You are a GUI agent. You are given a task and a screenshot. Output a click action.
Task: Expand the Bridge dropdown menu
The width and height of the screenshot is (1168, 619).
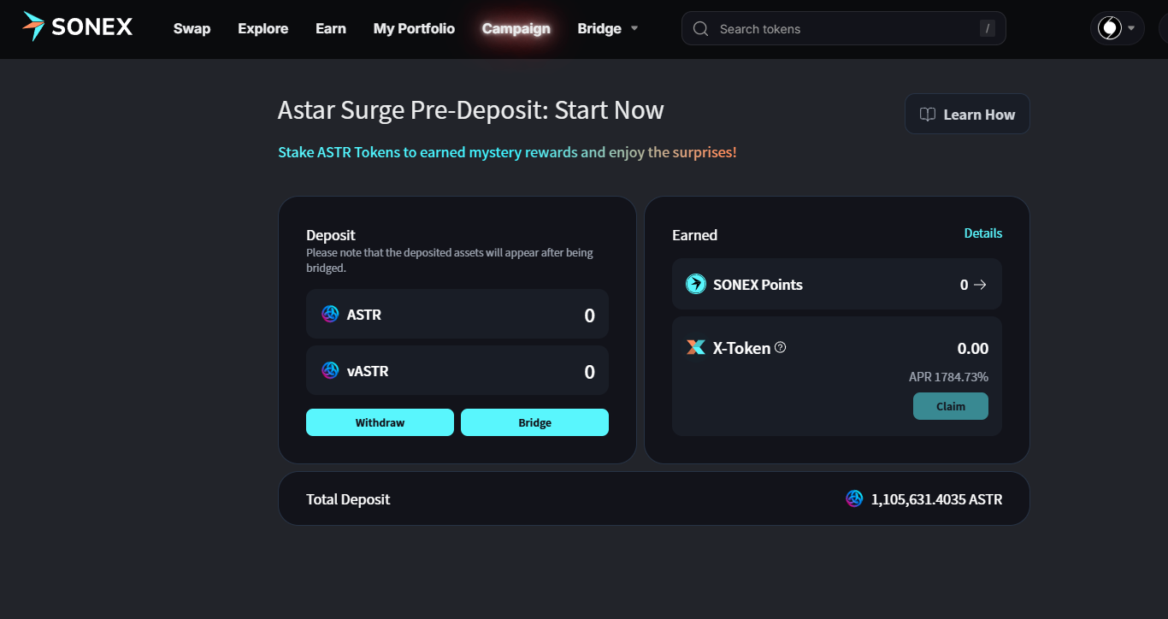pos(634,28)
